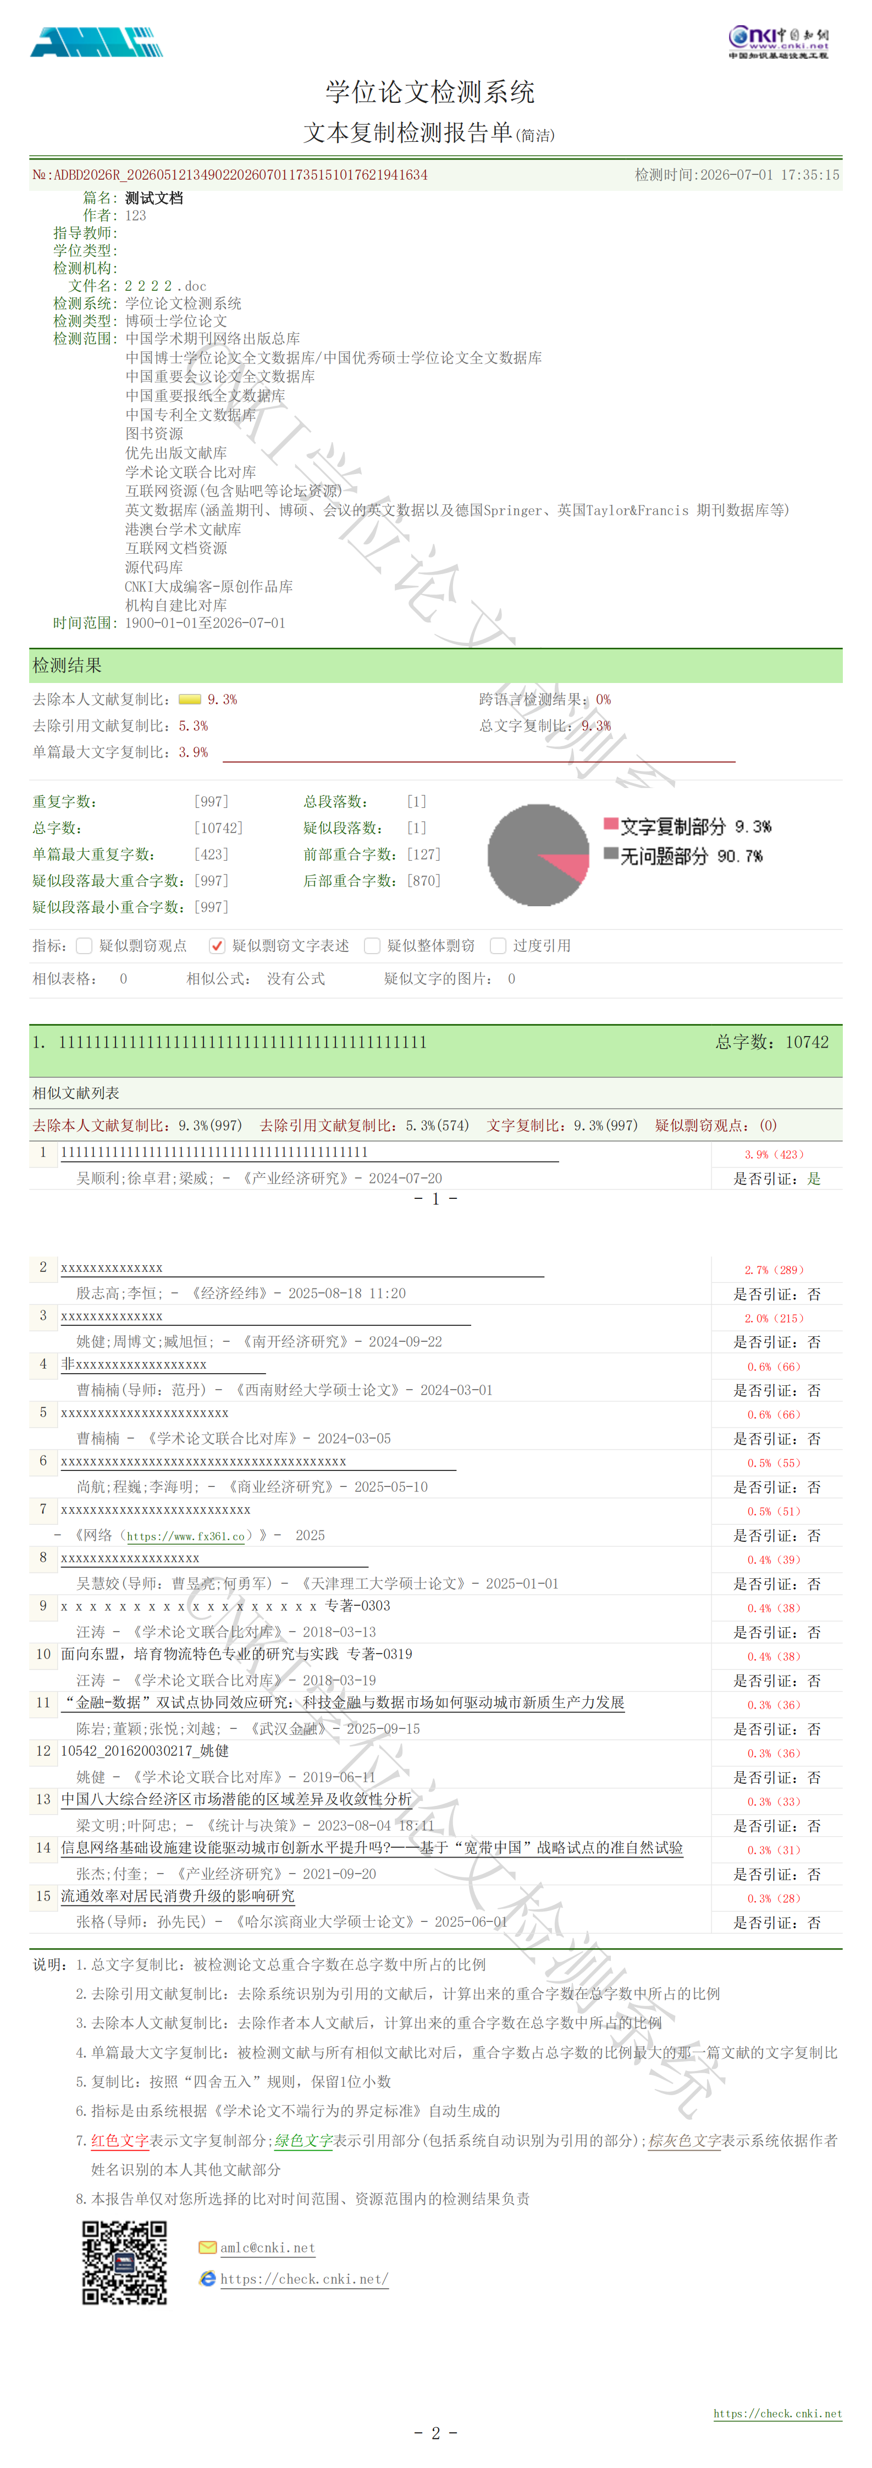Tick the 疑似整体剽窃 checkbox
The height and width of the screenshot is (2468, 872).
(372, 946)
